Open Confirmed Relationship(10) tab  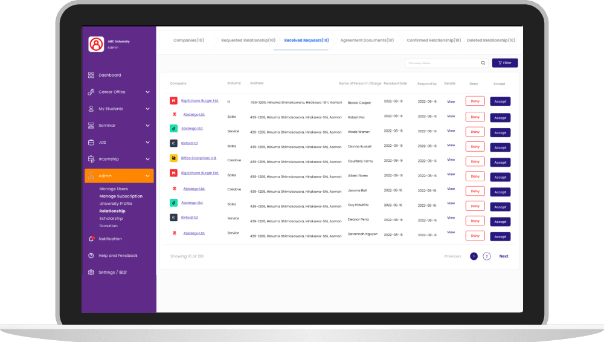coord(434,40)
